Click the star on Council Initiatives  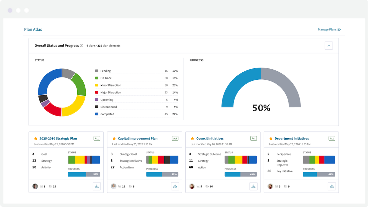click(192, 138)
